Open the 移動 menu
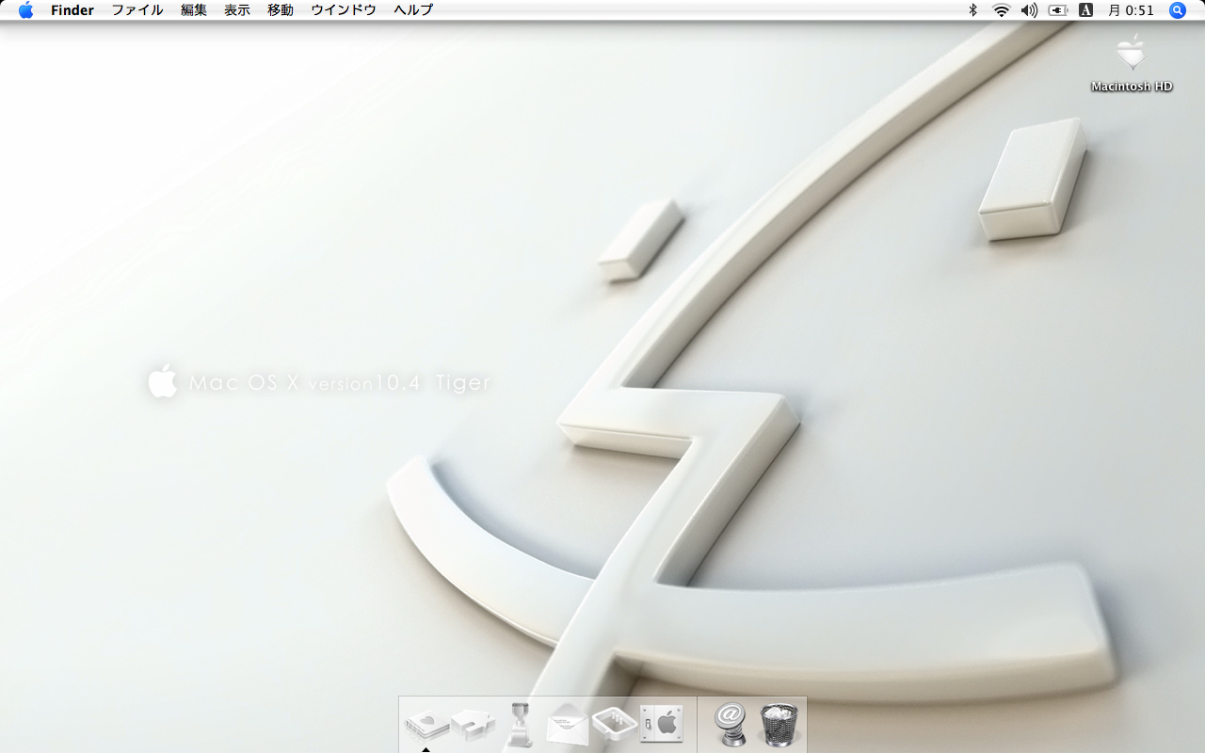Viewport: 1205px width, 753px height. point(281,10)
